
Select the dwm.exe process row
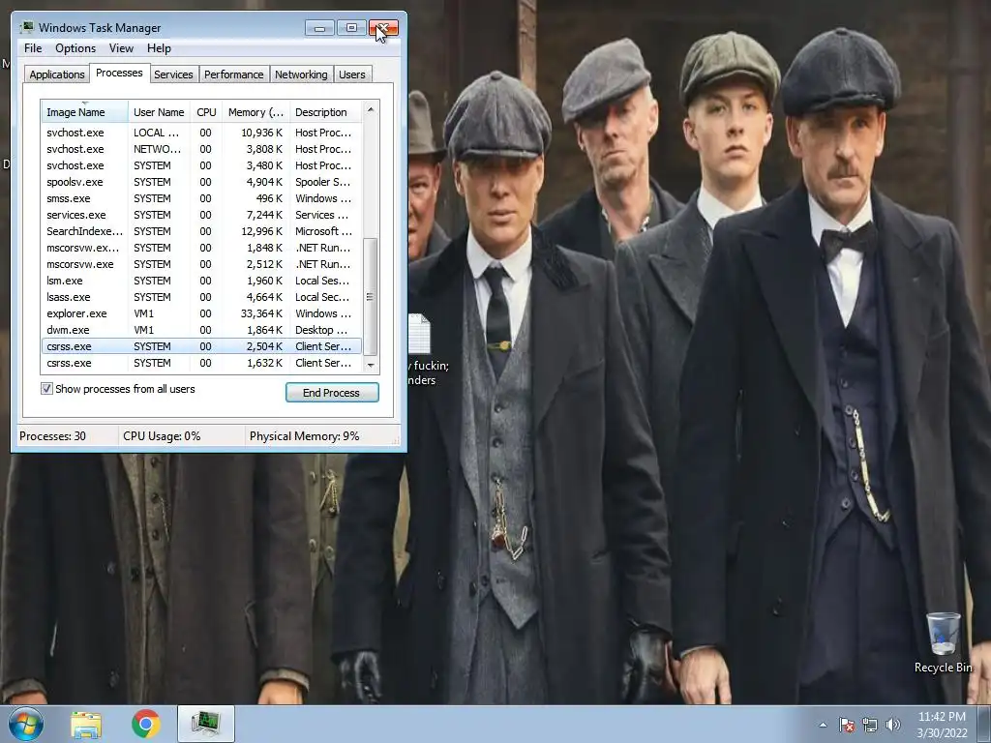201,330
